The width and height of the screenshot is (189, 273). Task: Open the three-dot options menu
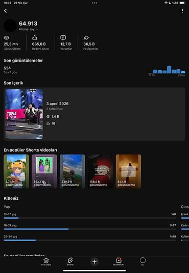(182, 11)
